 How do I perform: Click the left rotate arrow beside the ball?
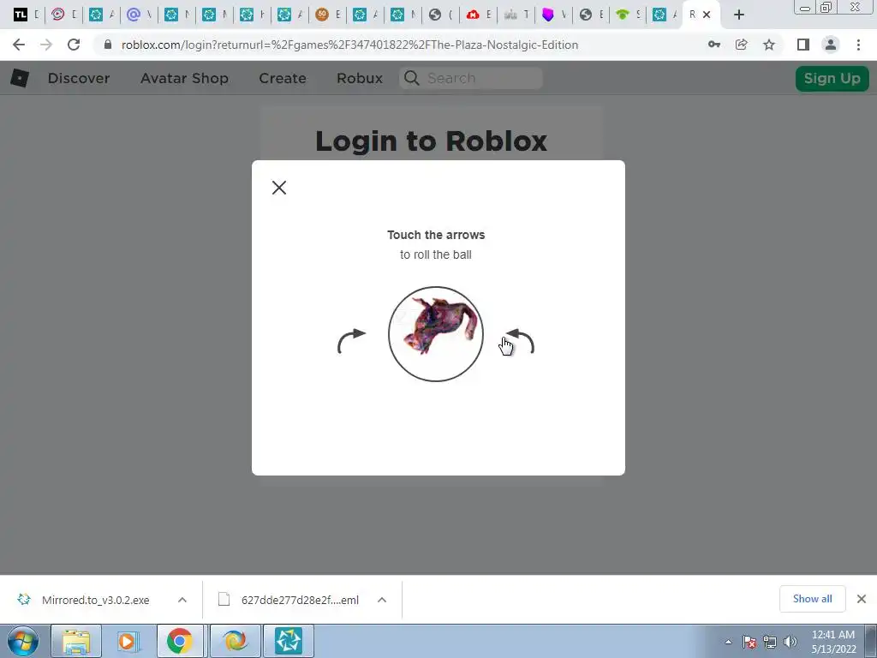tap(351, 341)
